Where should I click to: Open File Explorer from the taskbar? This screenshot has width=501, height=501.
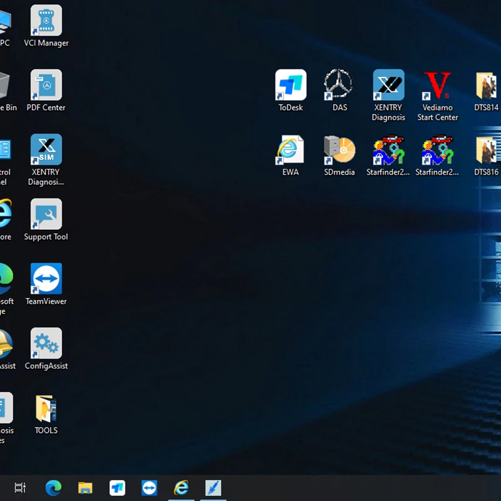85,488
